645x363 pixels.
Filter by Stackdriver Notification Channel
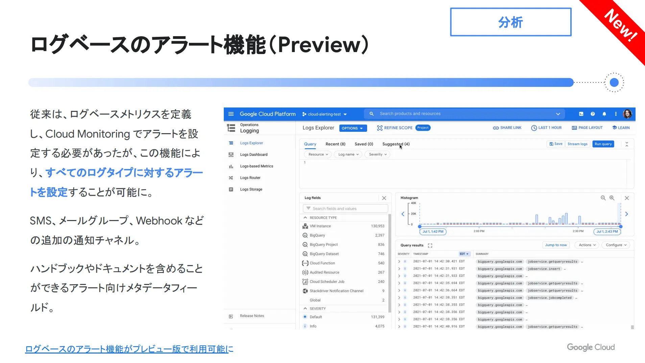pos(343,291)
